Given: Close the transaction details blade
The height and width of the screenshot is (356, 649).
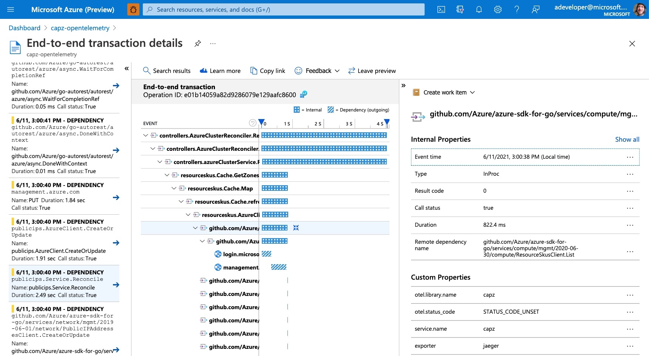Looking at the screenshot, I should click(632, 44).
